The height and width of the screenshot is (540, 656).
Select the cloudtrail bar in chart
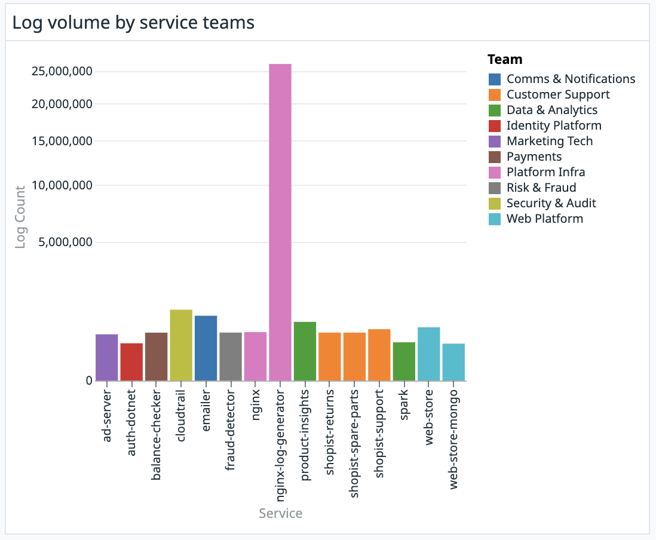click(181, 345)
